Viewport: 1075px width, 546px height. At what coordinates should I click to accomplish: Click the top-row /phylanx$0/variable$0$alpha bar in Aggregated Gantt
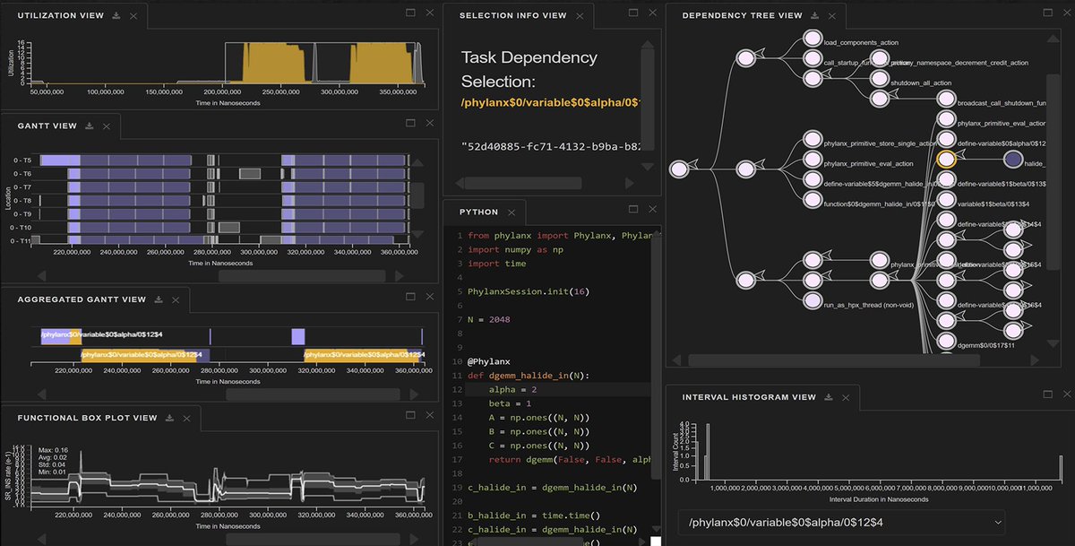click(x=61, y=336)
